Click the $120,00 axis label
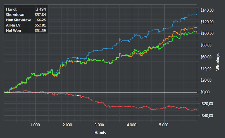 click(207, 22)
